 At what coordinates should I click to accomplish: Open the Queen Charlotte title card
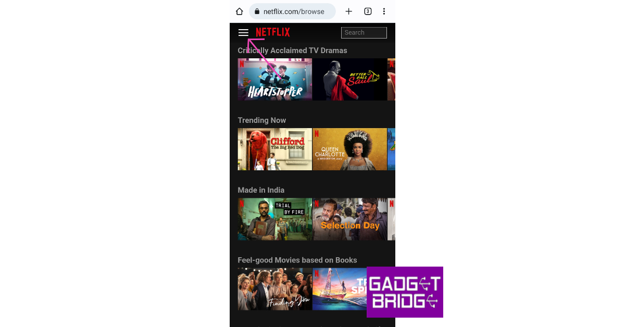pyautogui.click(x=350, y=149)
